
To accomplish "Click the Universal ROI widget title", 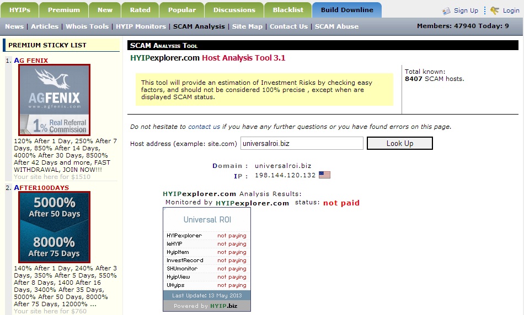I will coord(207,220).
